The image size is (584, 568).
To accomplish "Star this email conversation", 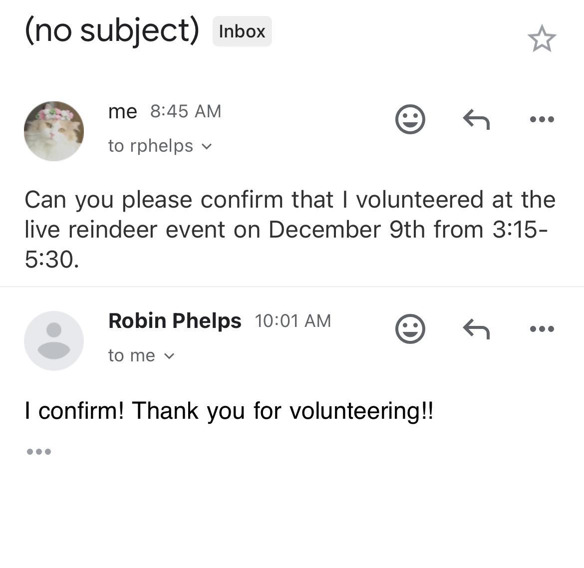I will pos(542,39).
